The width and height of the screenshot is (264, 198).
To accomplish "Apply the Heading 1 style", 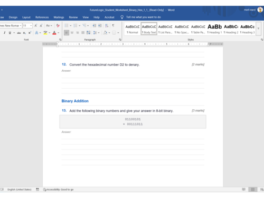I will pyautogui.click(x=214, y=29).
